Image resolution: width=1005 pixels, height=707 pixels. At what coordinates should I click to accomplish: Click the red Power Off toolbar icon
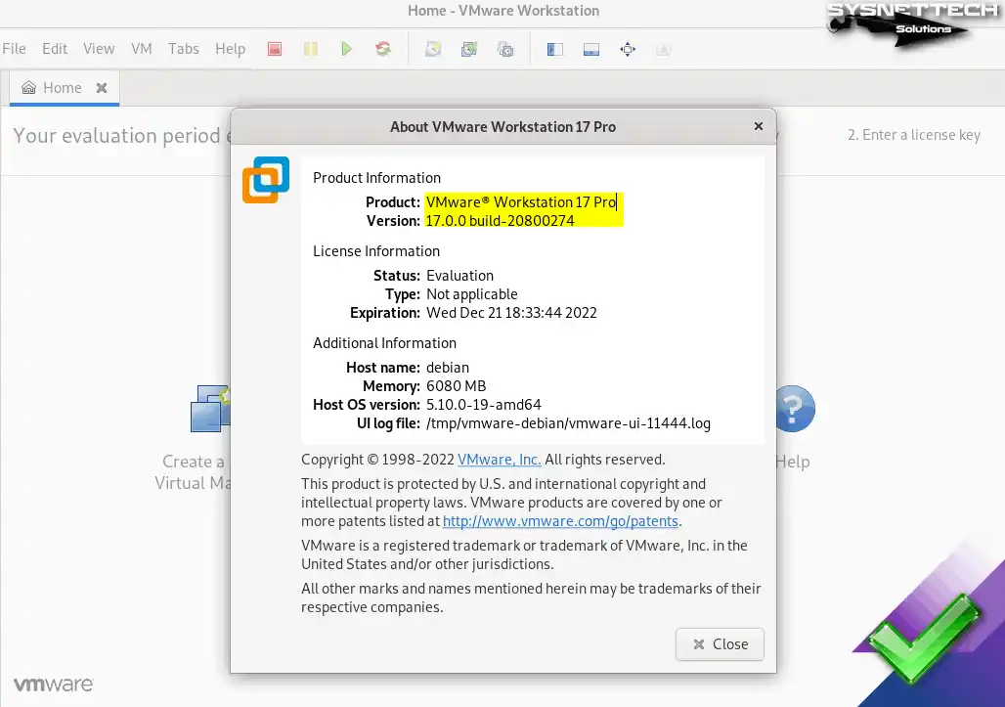pyautogui.click(x=275, y=49)
